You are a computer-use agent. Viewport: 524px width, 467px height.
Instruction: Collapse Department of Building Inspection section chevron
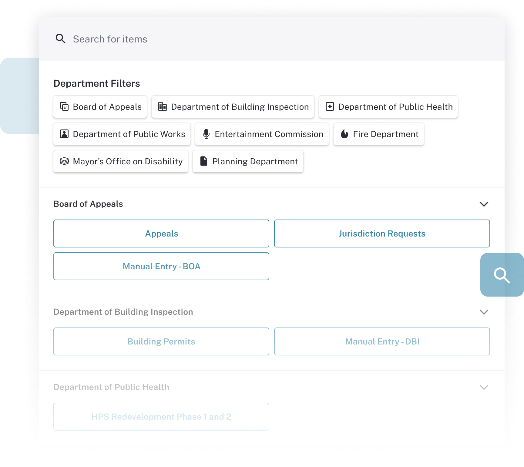[x=484, y=312]
